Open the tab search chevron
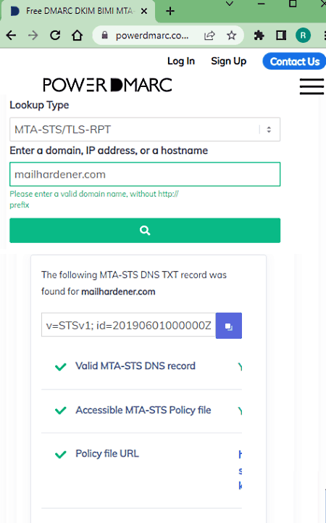This screenshot has width=326, height=523. [x=230, y=4]
